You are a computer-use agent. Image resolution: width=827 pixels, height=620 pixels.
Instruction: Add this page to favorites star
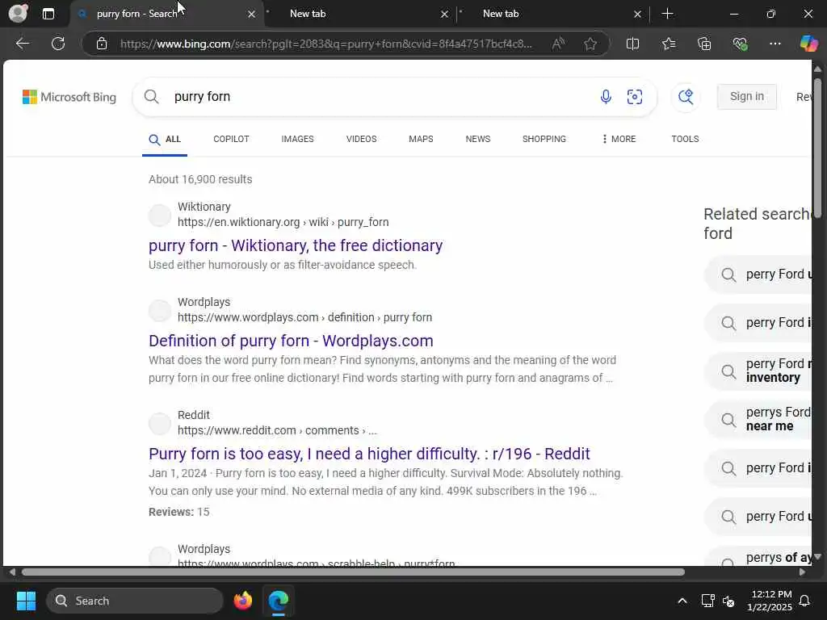coord(590,44)
